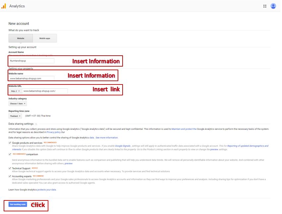Click the Website name input field
The height and width of the screenshot is (214, 282).
[x=31, y=79]
